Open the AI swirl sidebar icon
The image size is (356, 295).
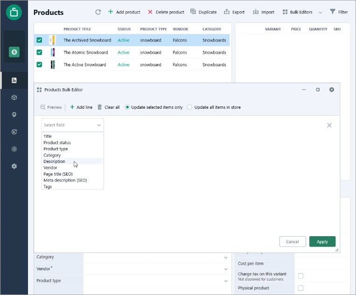tap(14, 149)
